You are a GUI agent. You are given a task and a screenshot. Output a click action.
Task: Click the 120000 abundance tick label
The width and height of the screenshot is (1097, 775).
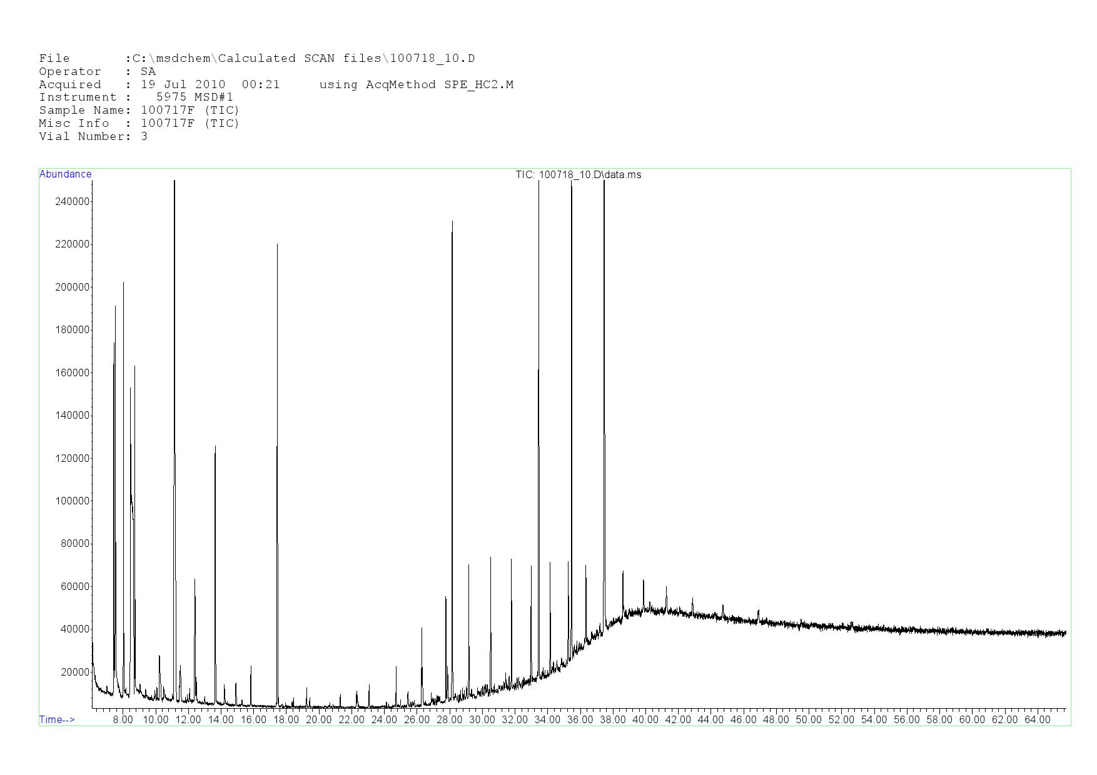73,458
